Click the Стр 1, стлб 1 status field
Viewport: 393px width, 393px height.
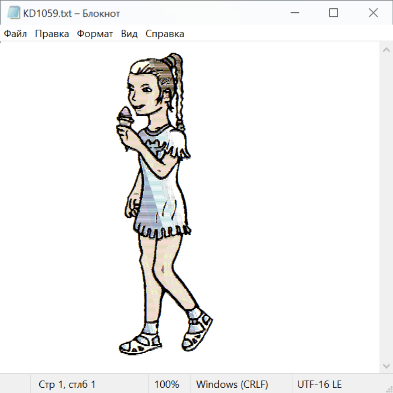click(67, 384)
